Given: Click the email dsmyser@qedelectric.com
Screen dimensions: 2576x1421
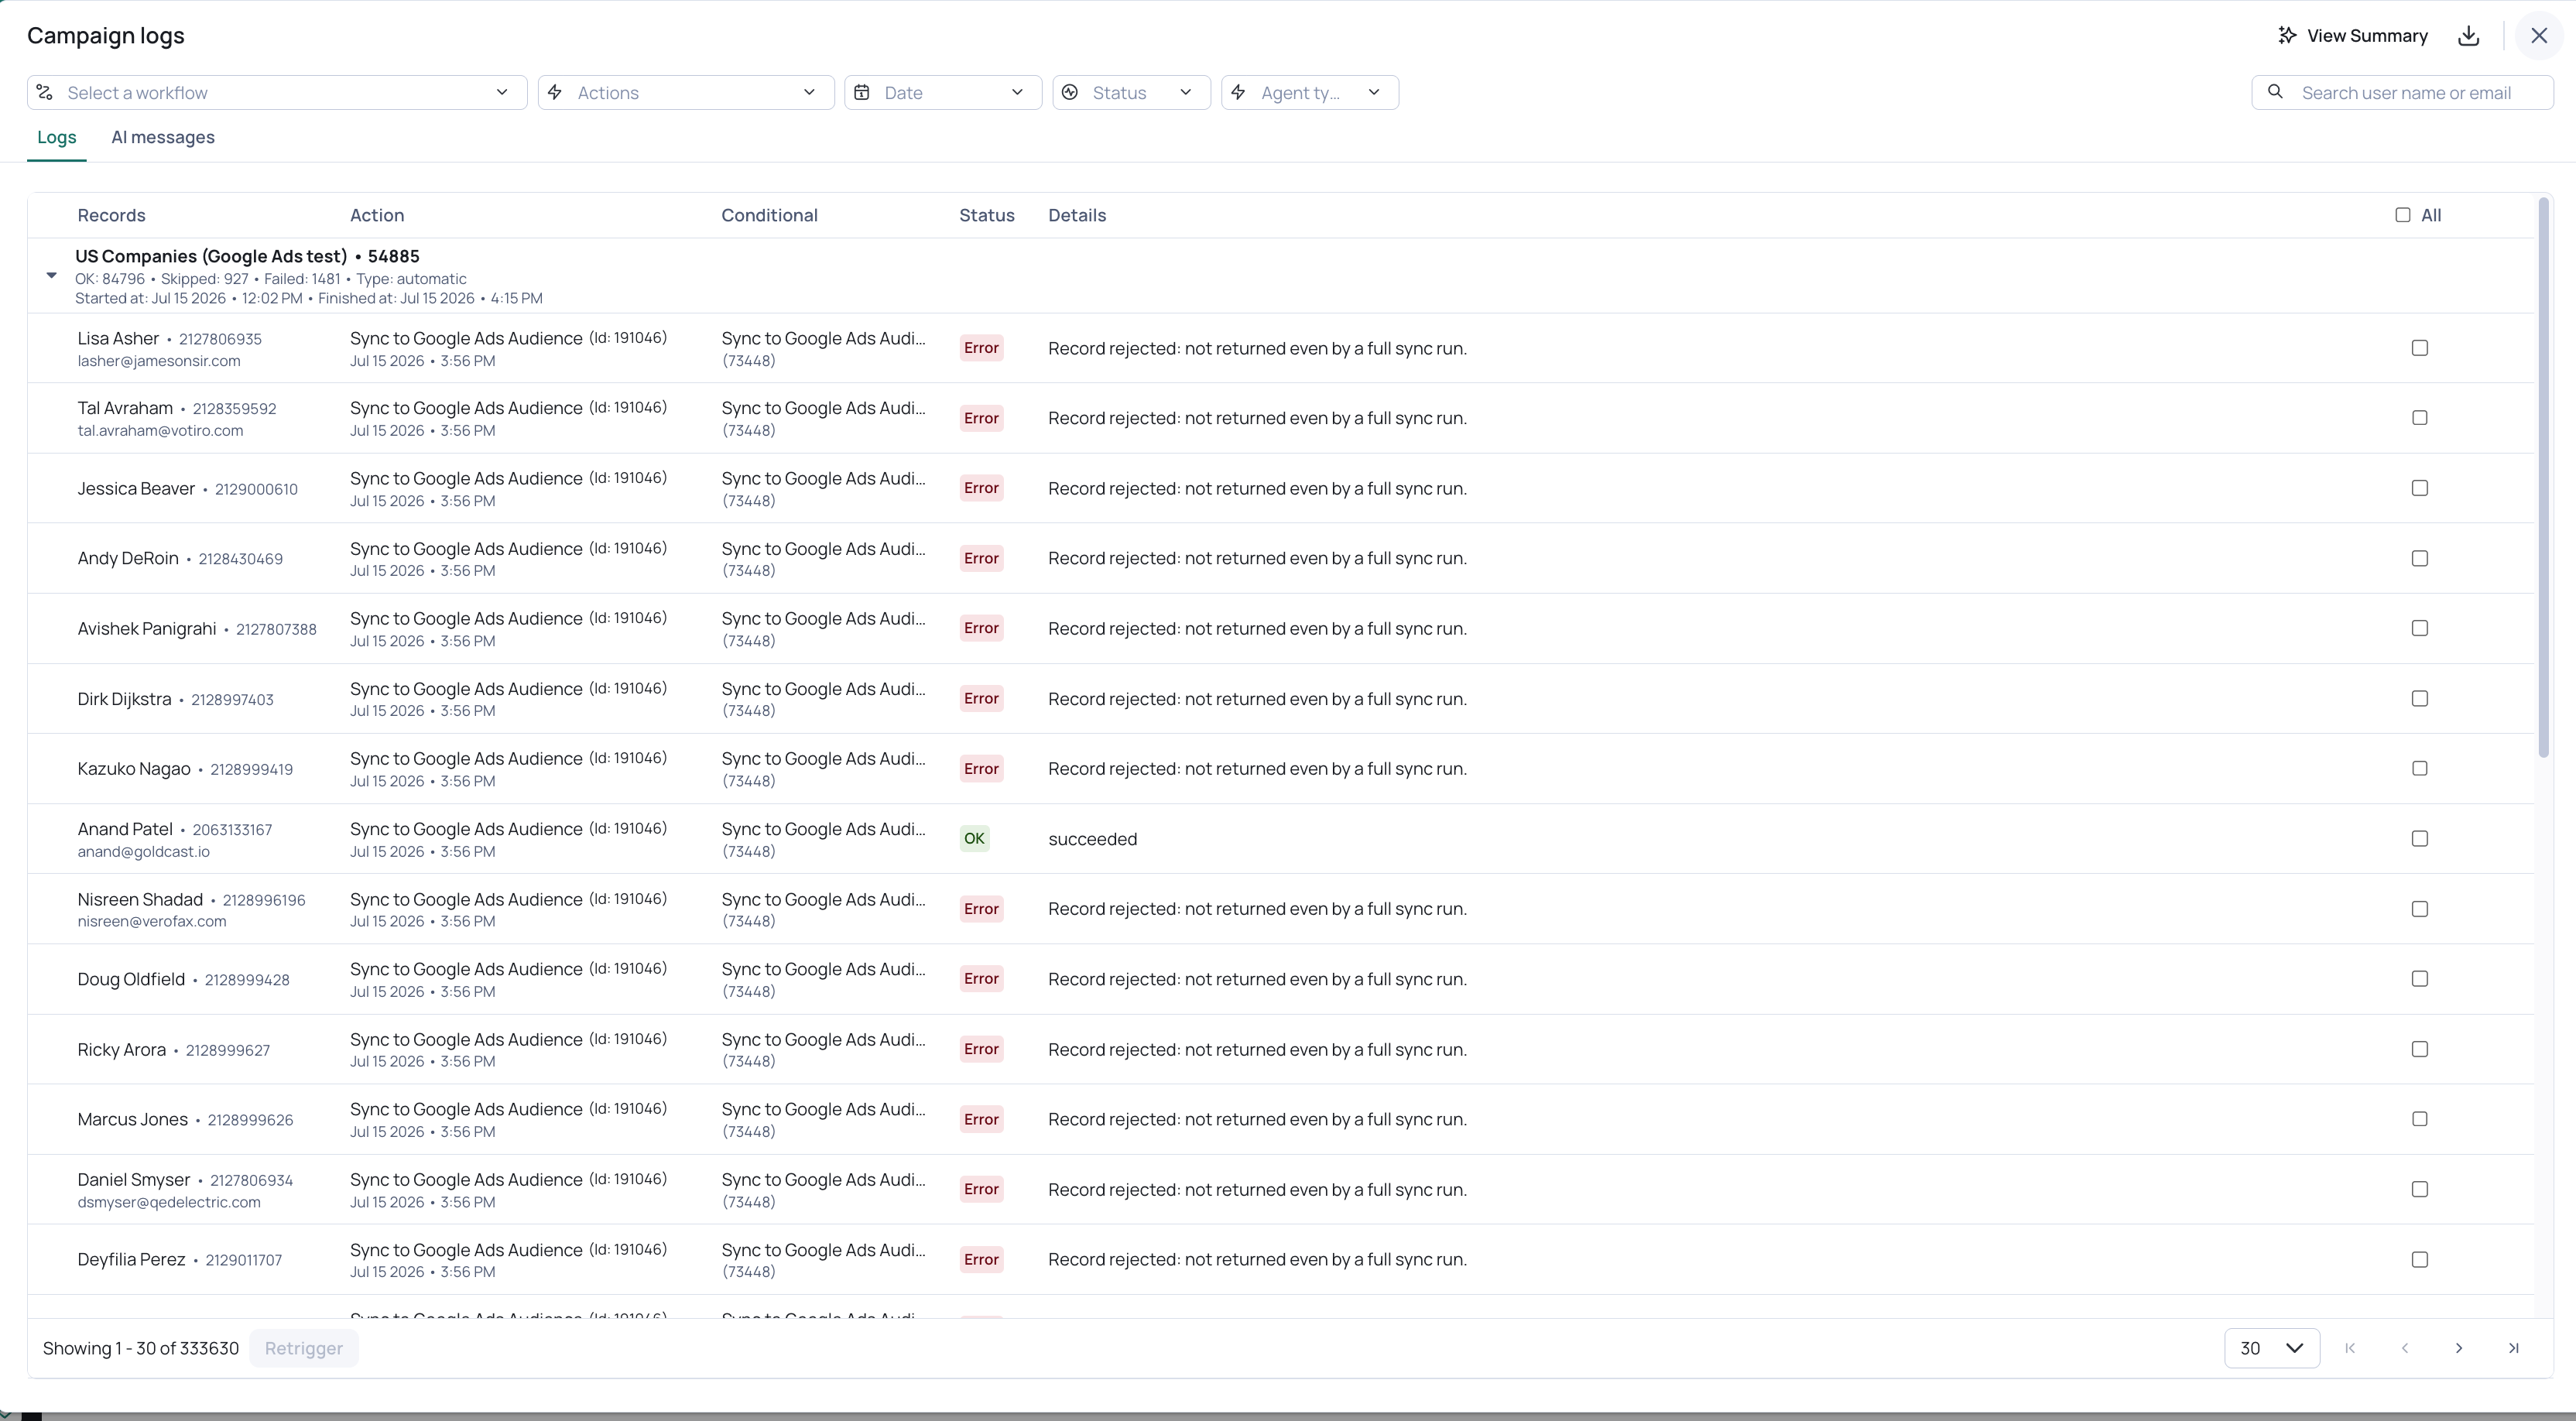Looking at the screenshot, I should coord(169,1202).
